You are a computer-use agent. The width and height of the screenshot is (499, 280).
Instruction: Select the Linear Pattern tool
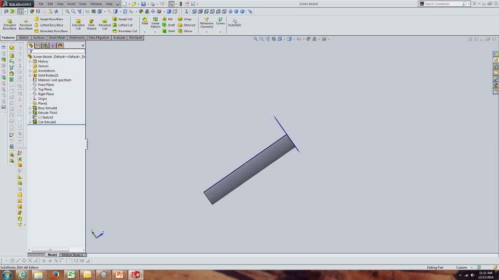click(155, 23)
